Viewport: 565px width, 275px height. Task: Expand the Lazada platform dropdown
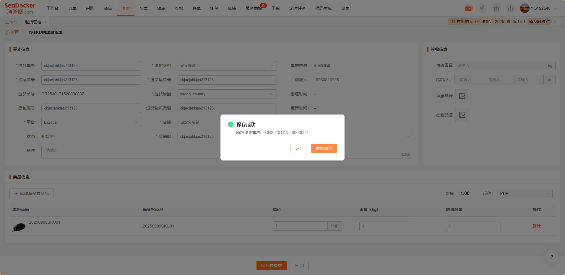coord(91,122)
